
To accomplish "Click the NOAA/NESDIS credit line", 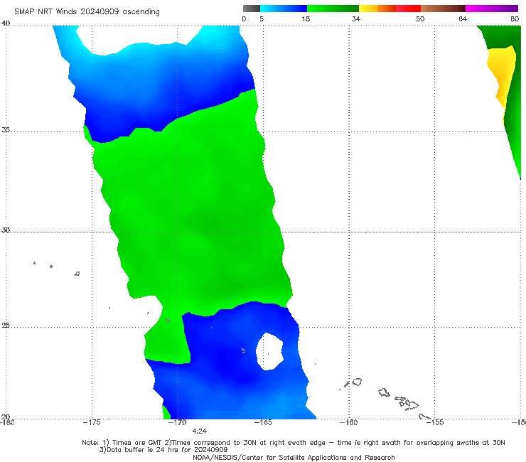I will pos(294,458).
